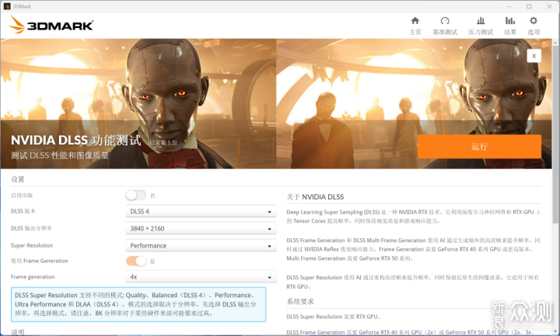This screenshot has height=336, width=560.
Task: Run the DLSS feature test (运行)
Action: click(x=479, y=147)
